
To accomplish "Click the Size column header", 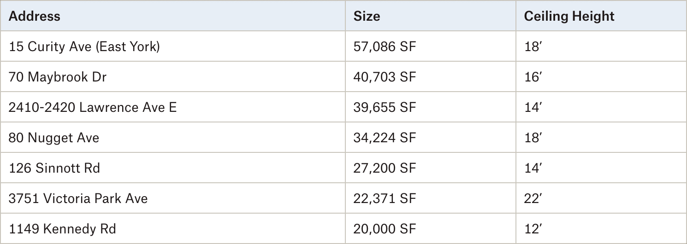I will click(367, 16).
